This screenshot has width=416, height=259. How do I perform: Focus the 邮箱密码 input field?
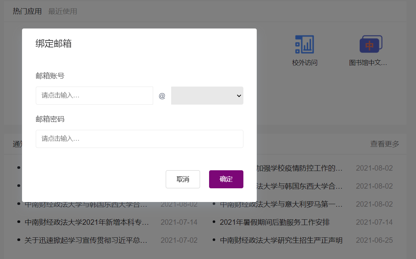(139, 139)
